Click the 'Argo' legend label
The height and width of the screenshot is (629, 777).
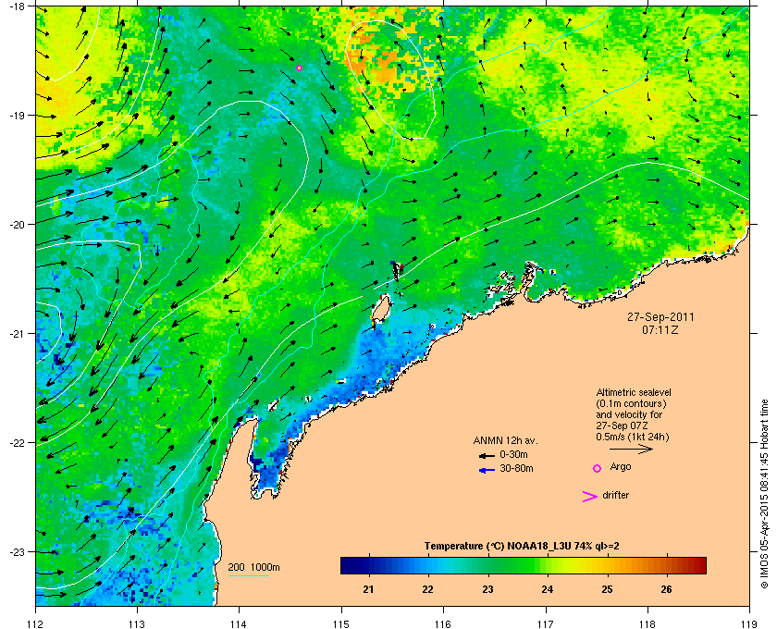point(621,467)
